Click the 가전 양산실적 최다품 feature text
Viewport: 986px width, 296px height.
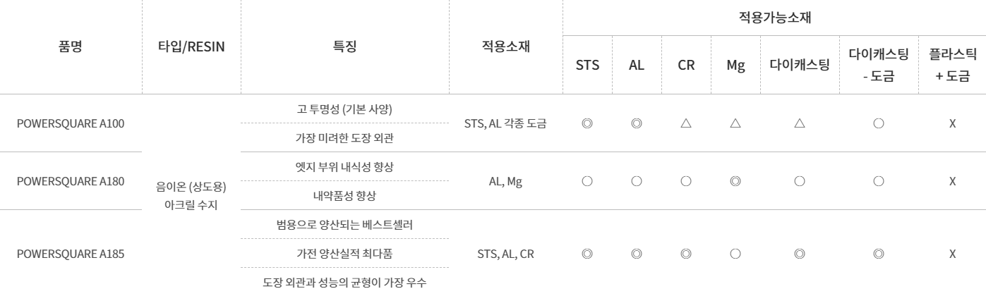coord(345,254)
